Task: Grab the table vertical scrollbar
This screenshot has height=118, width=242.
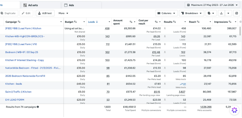Action: click(240, 31)
